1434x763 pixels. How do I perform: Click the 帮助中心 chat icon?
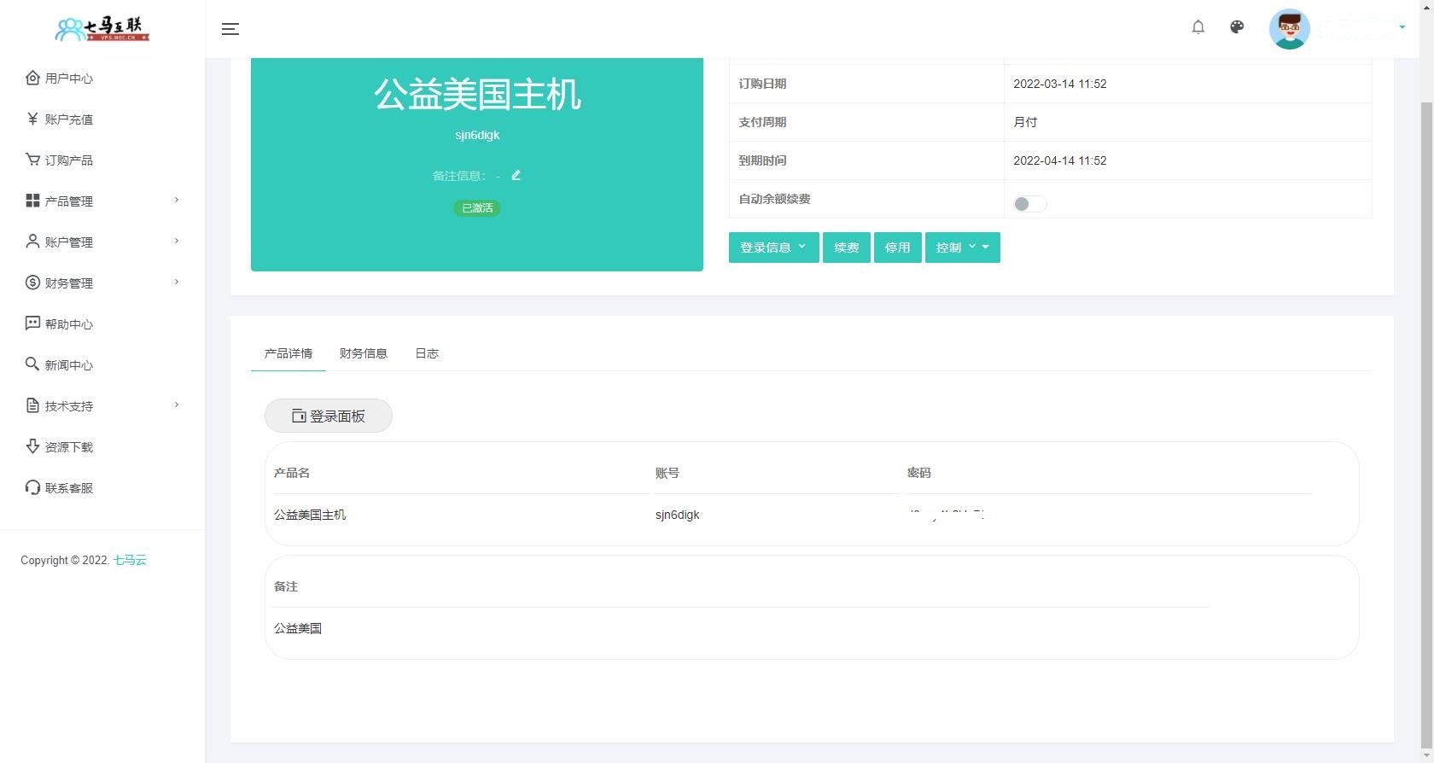[x=32, y=323]
